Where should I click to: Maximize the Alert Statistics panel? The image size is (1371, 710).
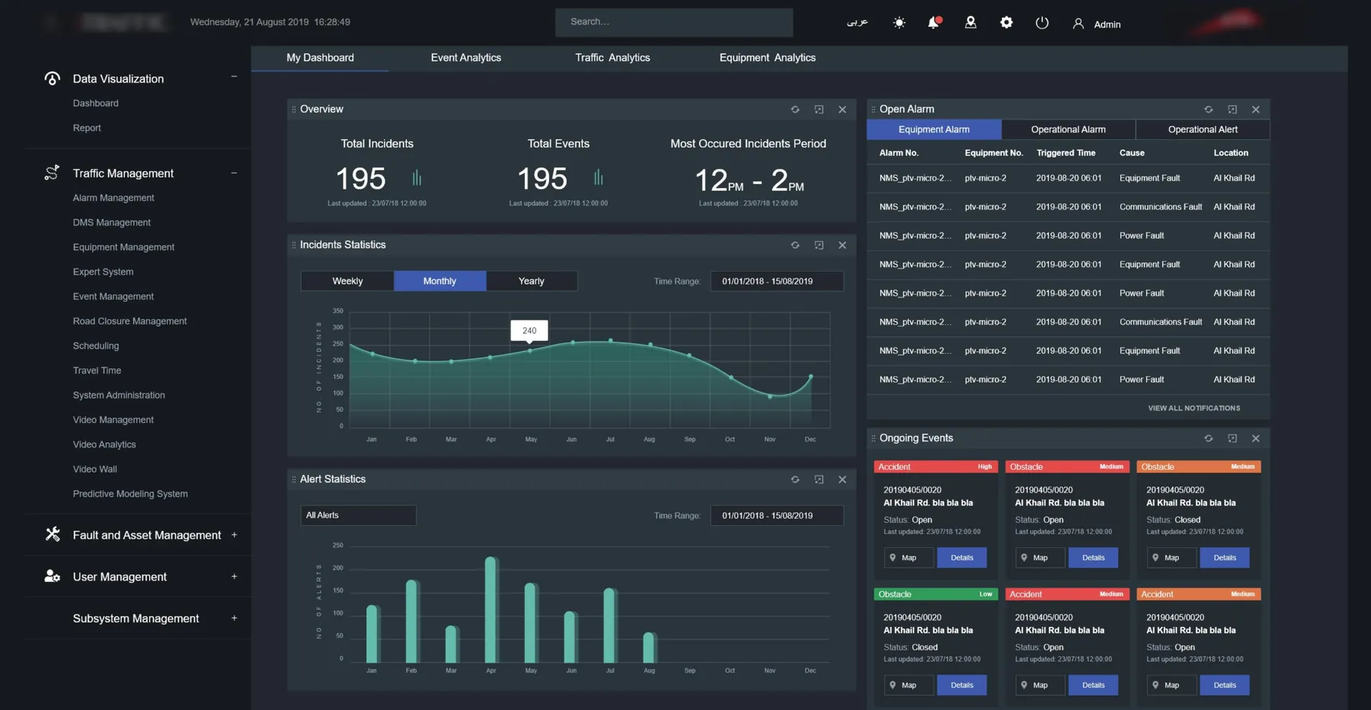tap(819, 479)
